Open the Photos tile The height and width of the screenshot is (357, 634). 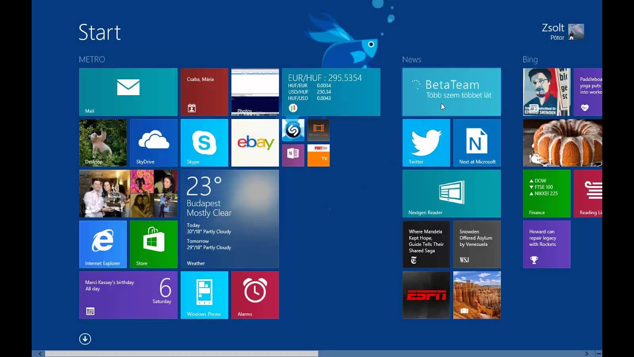[255, 92]
